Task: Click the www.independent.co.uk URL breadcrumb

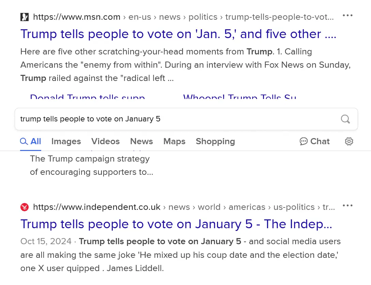Action: (97, 207)
